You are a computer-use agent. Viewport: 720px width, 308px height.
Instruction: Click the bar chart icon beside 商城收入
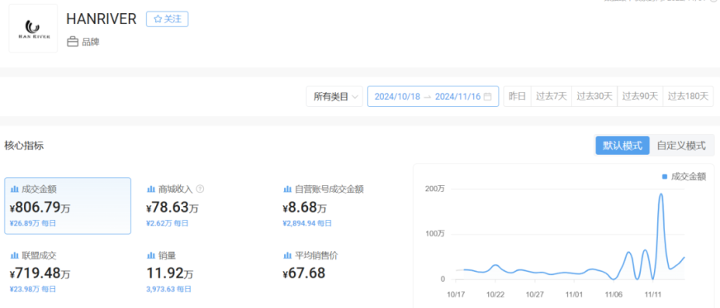coord(150,189)
